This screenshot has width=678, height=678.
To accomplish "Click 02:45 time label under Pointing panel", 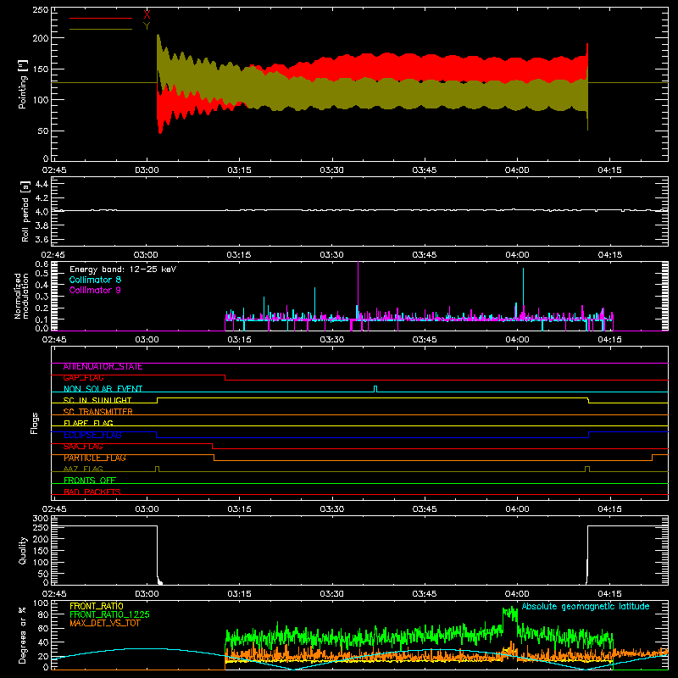I will (x=54, y=170).
